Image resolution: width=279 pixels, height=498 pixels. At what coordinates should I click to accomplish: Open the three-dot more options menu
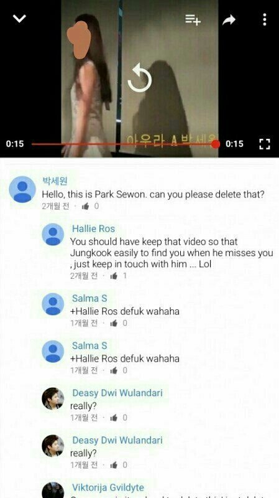tap(265, 20)
